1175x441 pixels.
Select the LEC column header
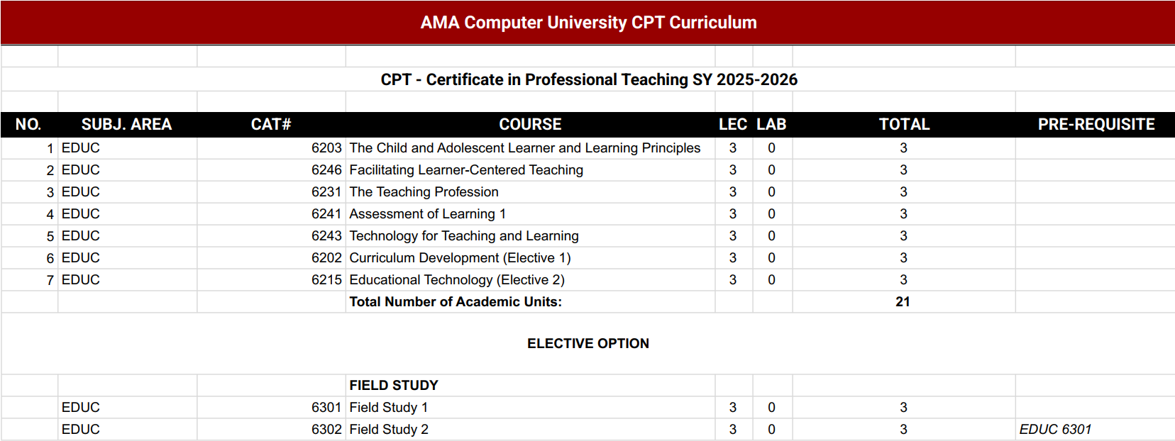(732, 125)
